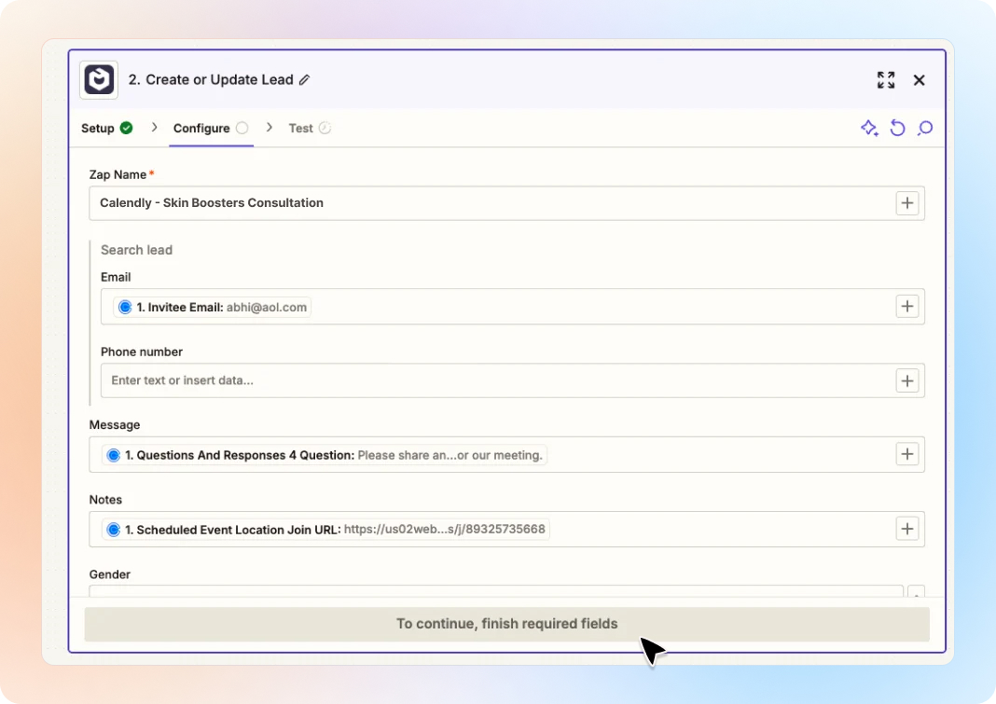Click 'To continue, finish required fields' button
The height and width of the screenshot is (704, 996).
[x=506, y=624]
